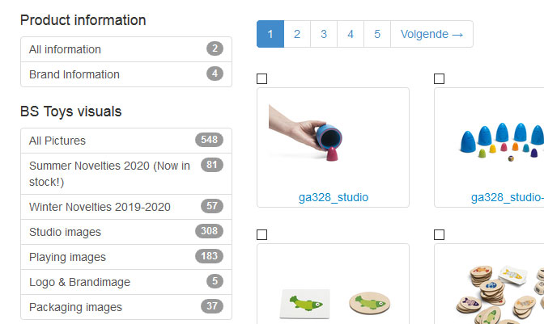544x324 pixels.
Task: Tick the checkbox above ga328_studio image
Action: point(261,79)
